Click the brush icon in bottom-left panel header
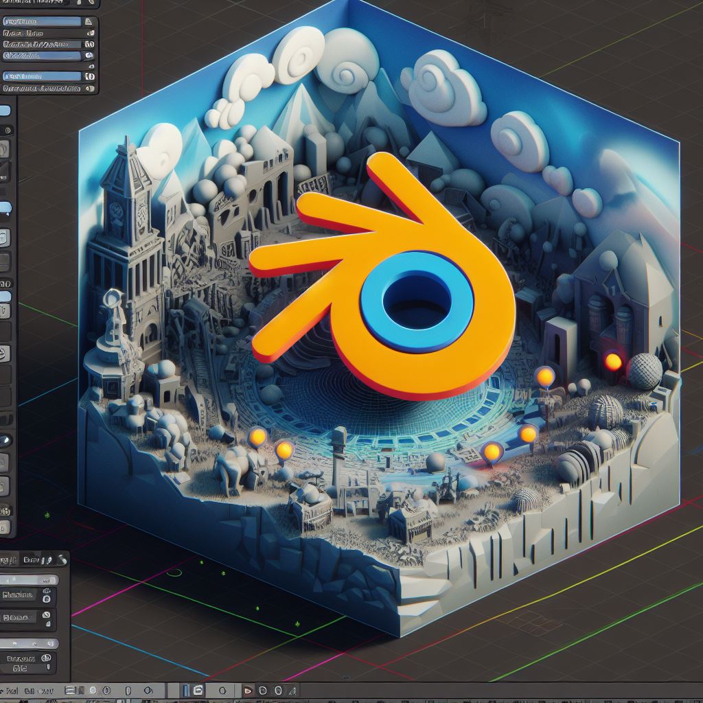The height and width of the screenshot is (703, 703). tap(62, 560)
